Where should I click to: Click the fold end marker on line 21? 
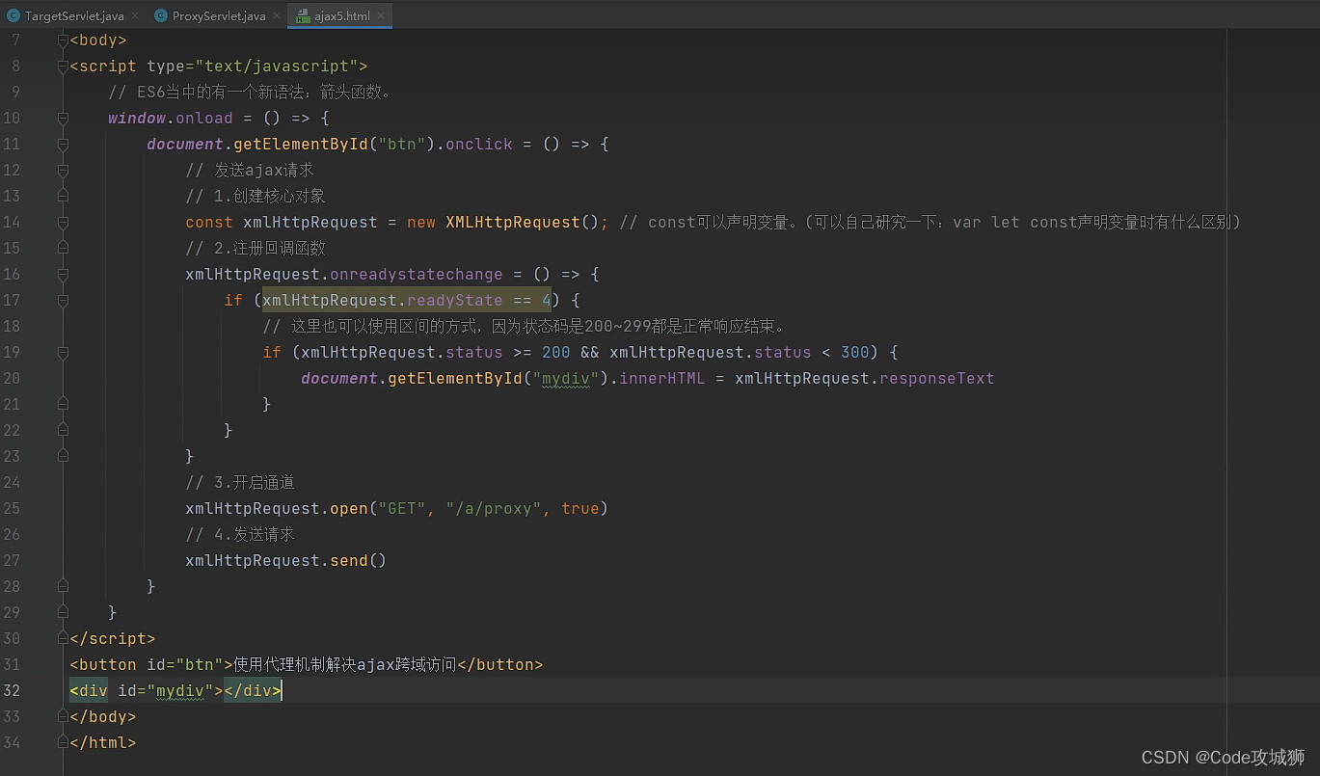[63, 405]
